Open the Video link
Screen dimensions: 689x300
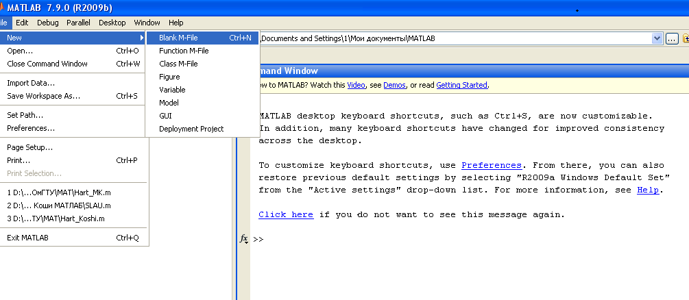pyautogui.click(x=356, y=85)
